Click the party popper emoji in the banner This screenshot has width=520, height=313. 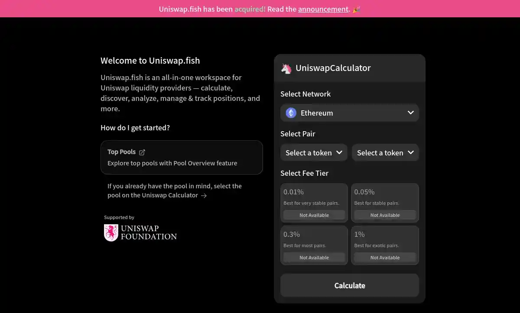coord(356,9)
